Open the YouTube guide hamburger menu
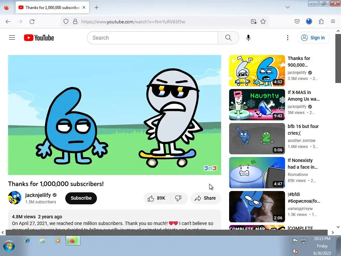 click(x=12, y=38)
